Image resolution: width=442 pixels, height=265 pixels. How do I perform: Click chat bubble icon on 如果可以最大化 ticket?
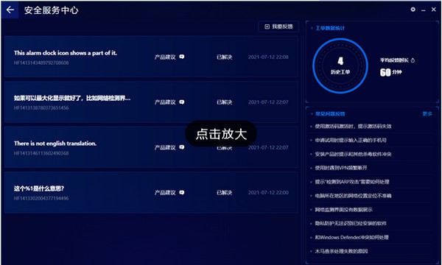click(x=182, y=102)
